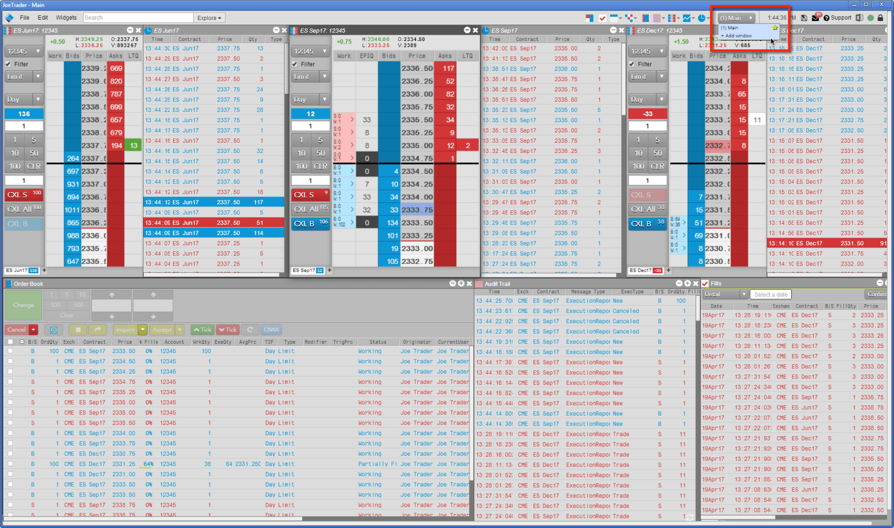Click the red-and-blue market grid icon in the top toolbar
The height and width of the screenshot is (528, 894).
click(589, 18)
